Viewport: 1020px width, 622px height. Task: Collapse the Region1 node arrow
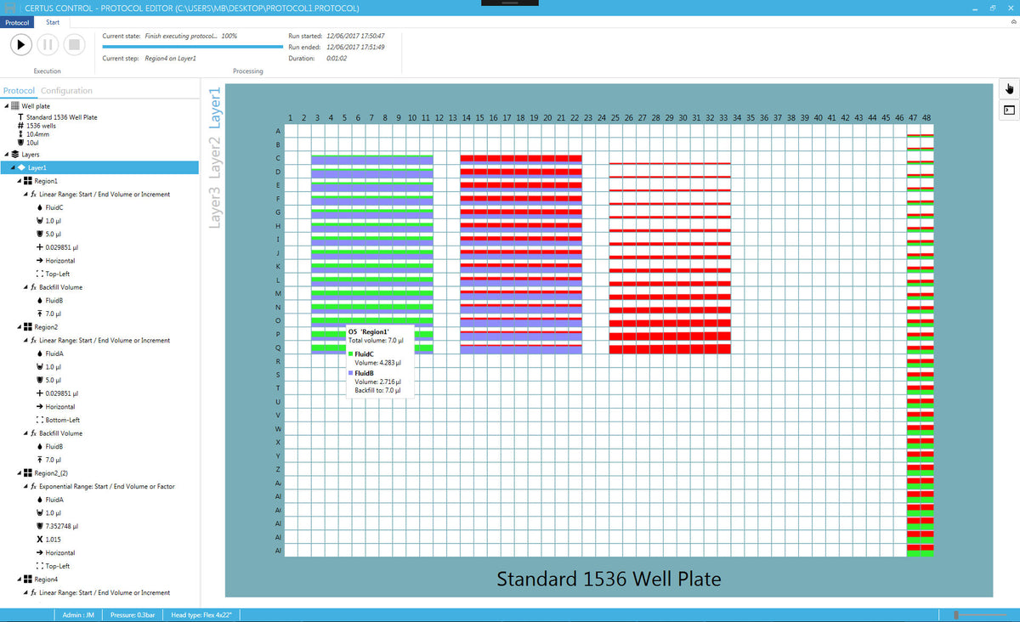tap(19, 181)
